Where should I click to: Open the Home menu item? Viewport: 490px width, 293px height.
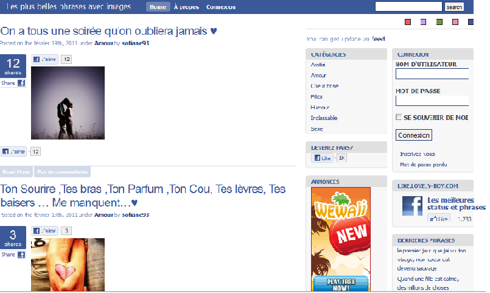pos(158,7)
